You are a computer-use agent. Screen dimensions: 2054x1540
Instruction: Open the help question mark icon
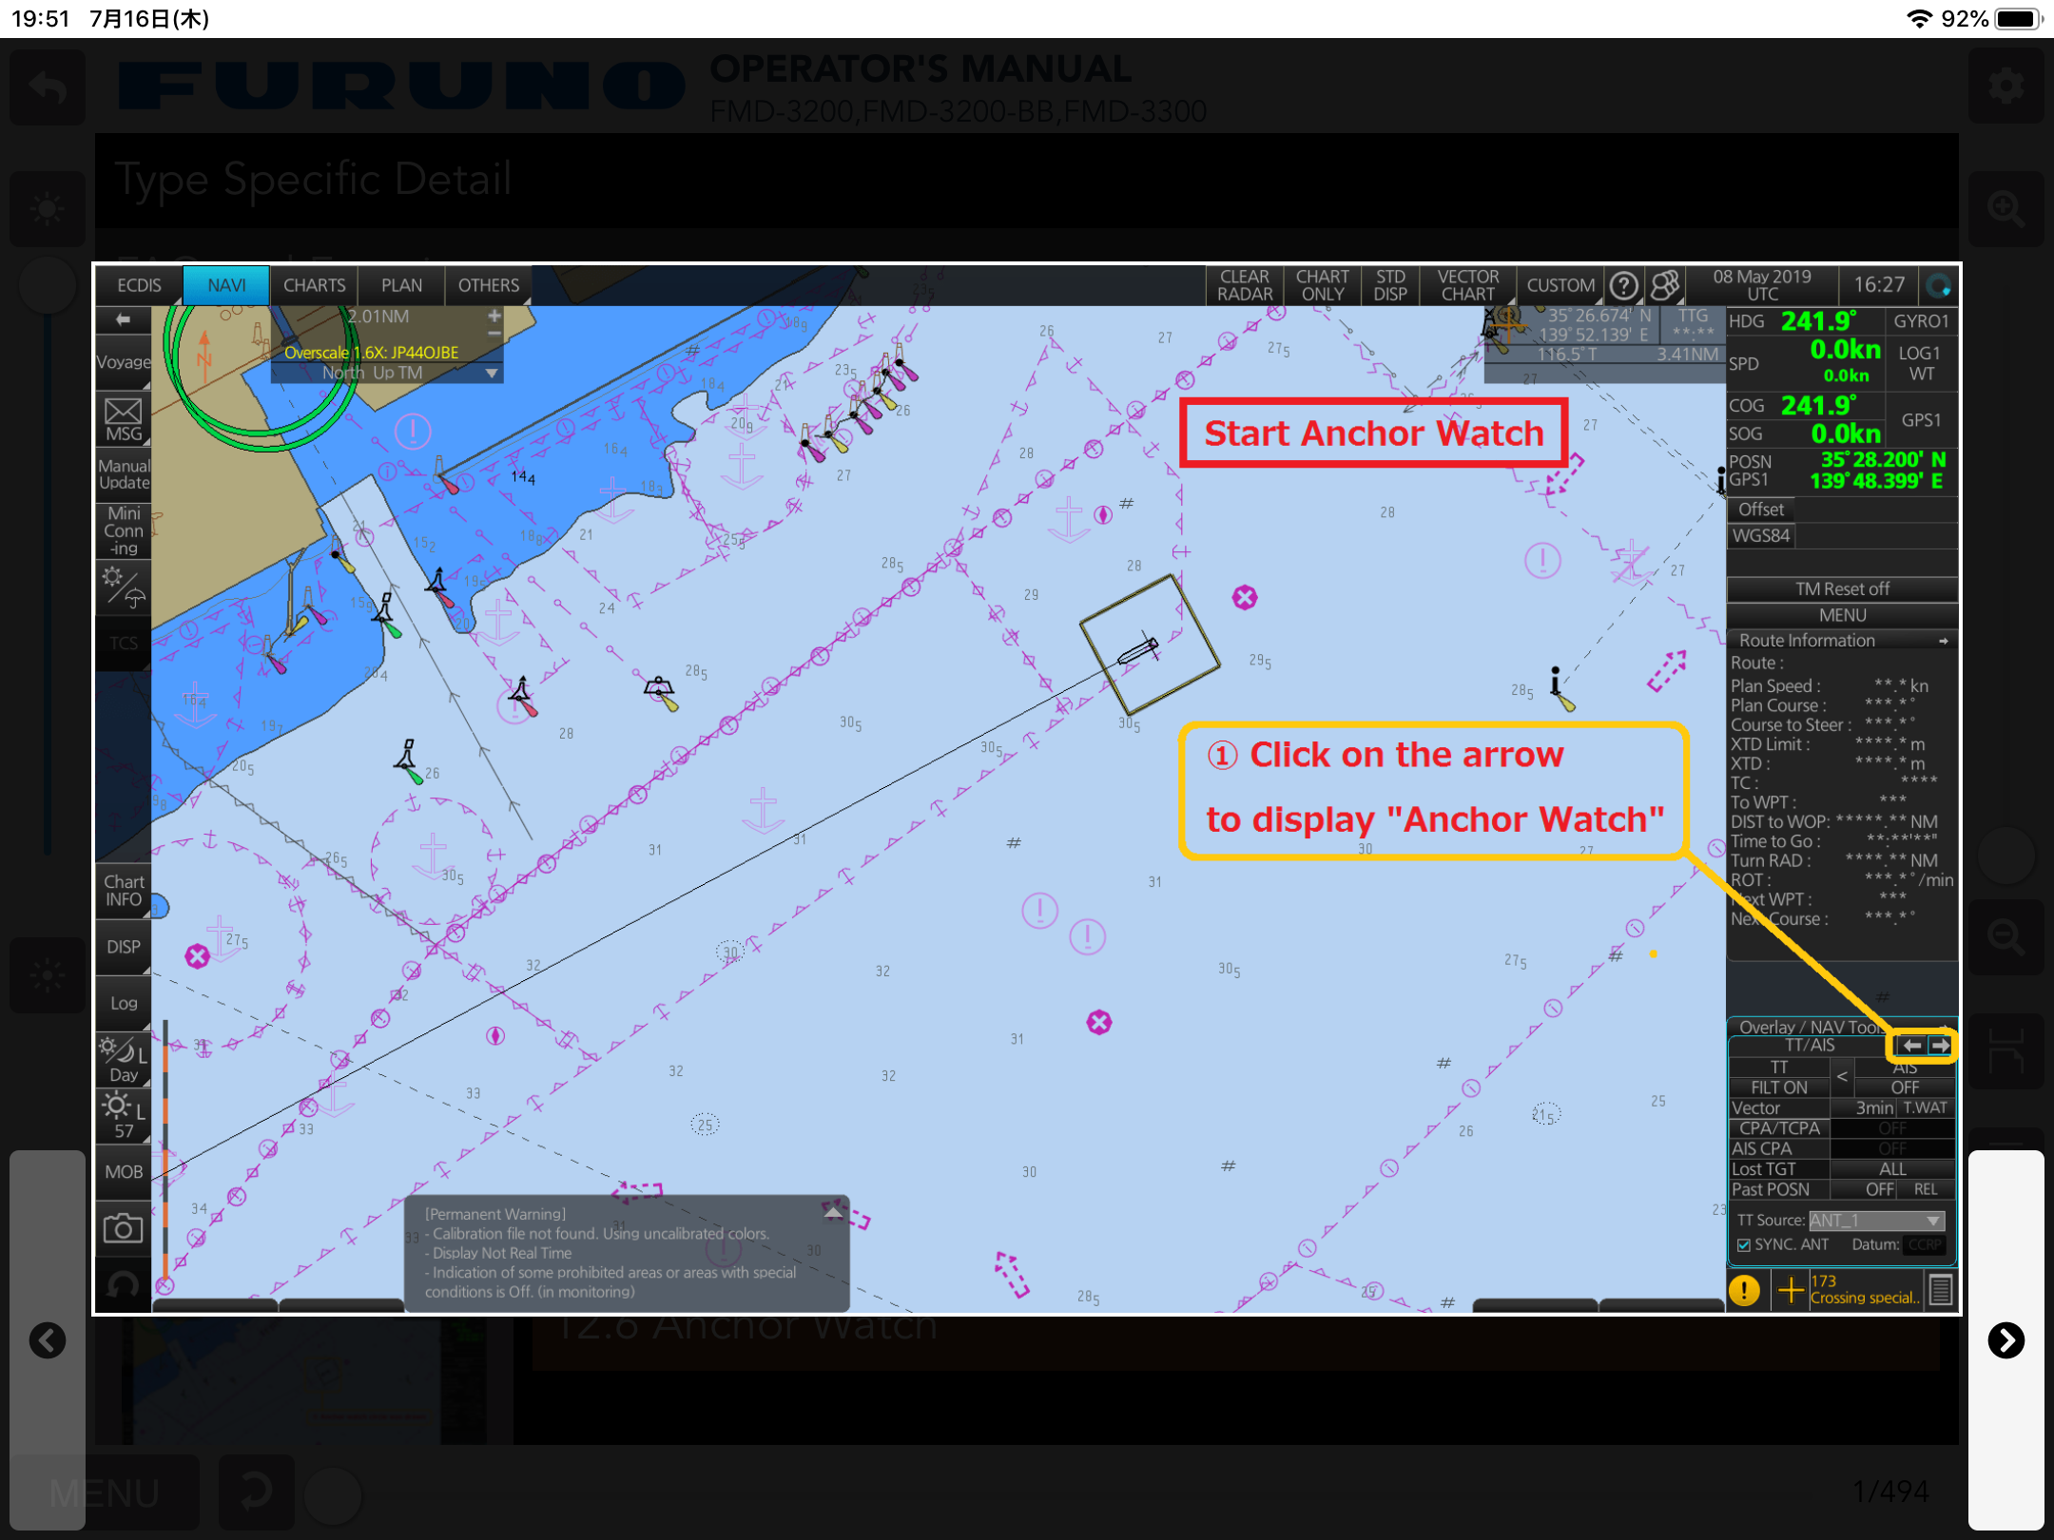tap(1624, 286)
